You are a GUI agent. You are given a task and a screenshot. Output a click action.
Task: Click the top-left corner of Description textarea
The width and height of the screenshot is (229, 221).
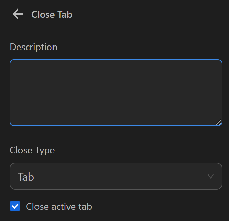click(13, 63)
